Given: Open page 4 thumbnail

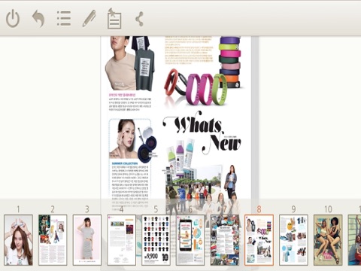Looking at the screenshot, I should coord(121,240).
